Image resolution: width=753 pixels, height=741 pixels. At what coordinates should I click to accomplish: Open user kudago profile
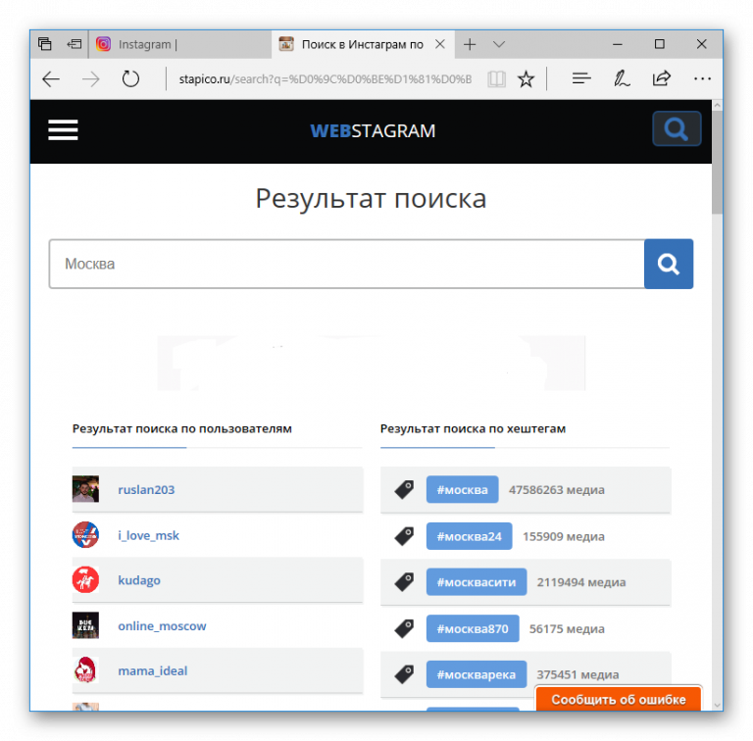[x=139, y=580]
